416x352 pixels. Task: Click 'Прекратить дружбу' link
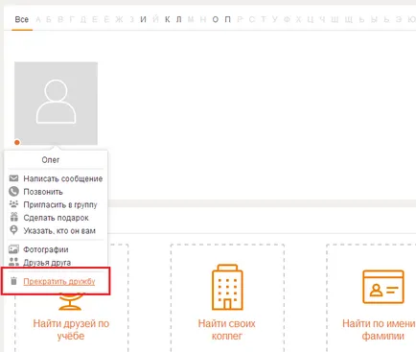click(59, 282)
